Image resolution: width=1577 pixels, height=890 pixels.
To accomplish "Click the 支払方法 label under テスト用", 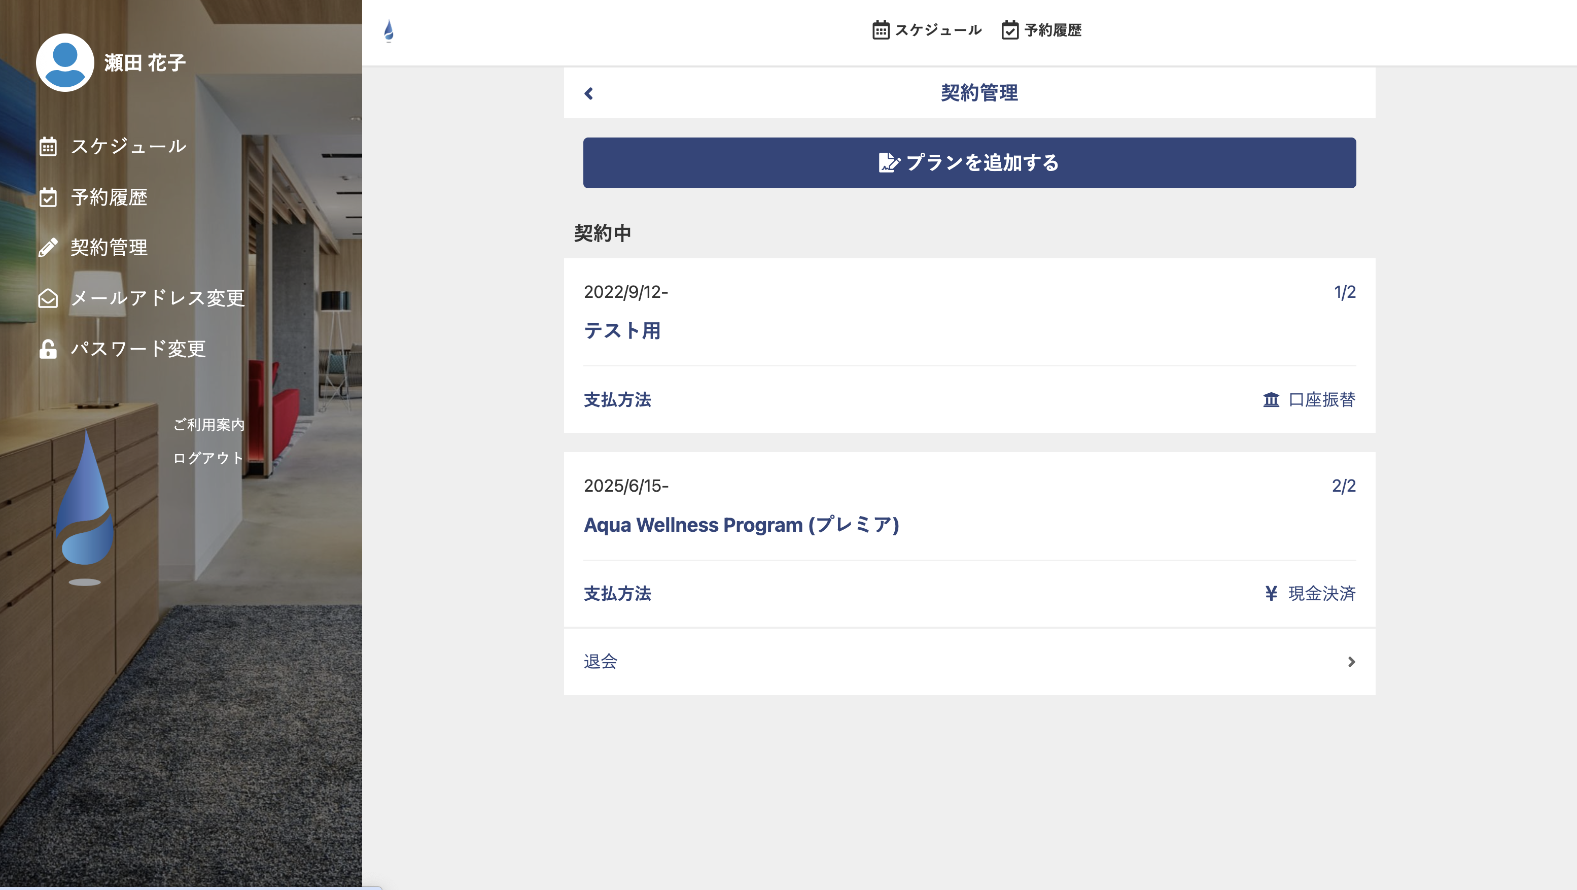I will tap(617, 400).
